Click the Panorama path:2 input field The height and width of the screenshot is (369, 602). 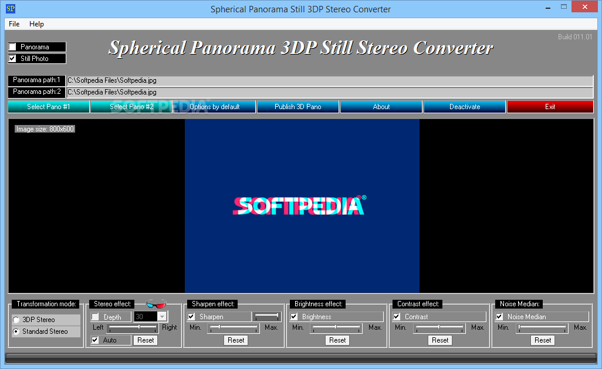coord(330,92)
